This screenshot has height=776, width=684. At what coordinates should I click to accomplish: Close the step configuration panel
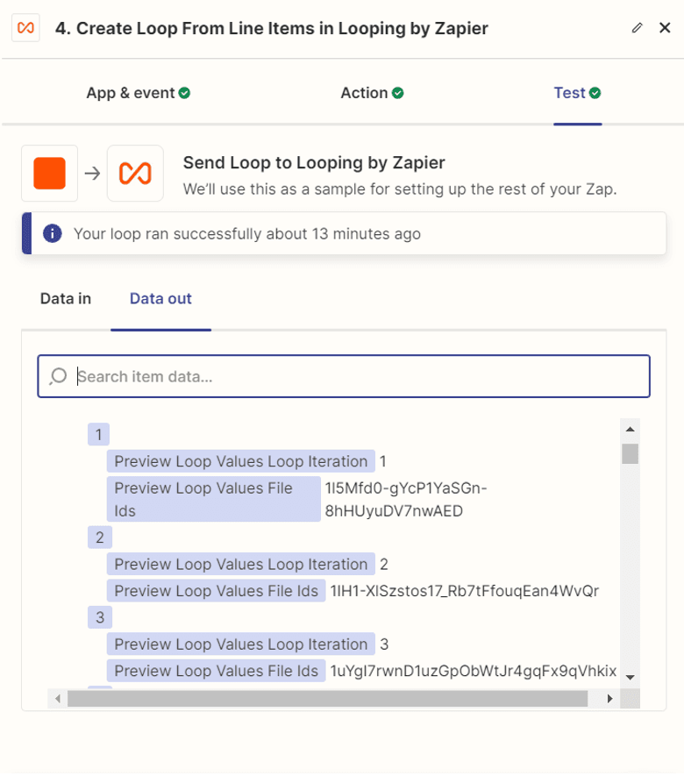(x=666, y=27)
